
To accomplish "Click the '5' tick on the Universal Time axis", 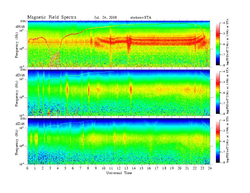I will (65, 168).
